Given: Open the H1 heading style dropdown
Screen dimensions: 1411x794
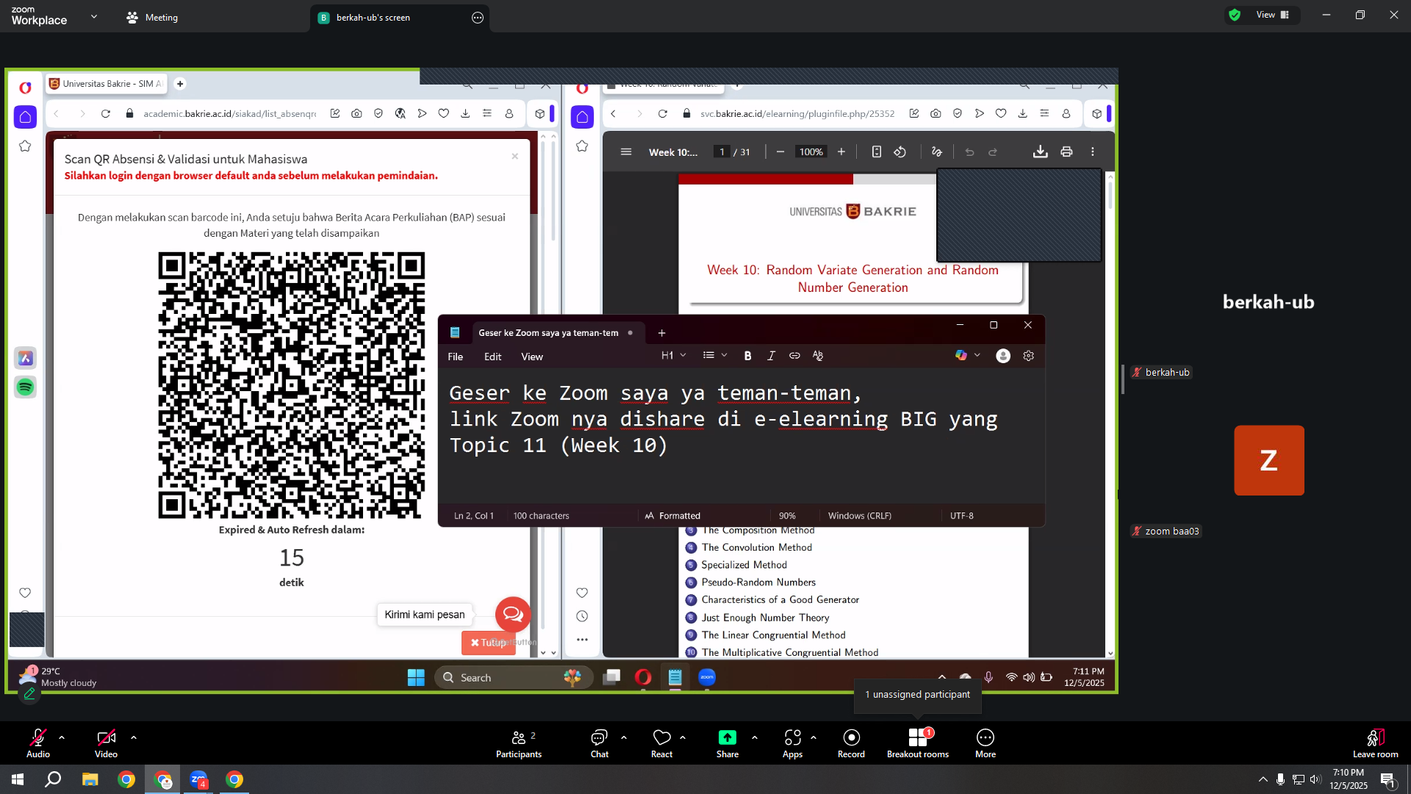Looking at the screenshot, I should (673, 356).
